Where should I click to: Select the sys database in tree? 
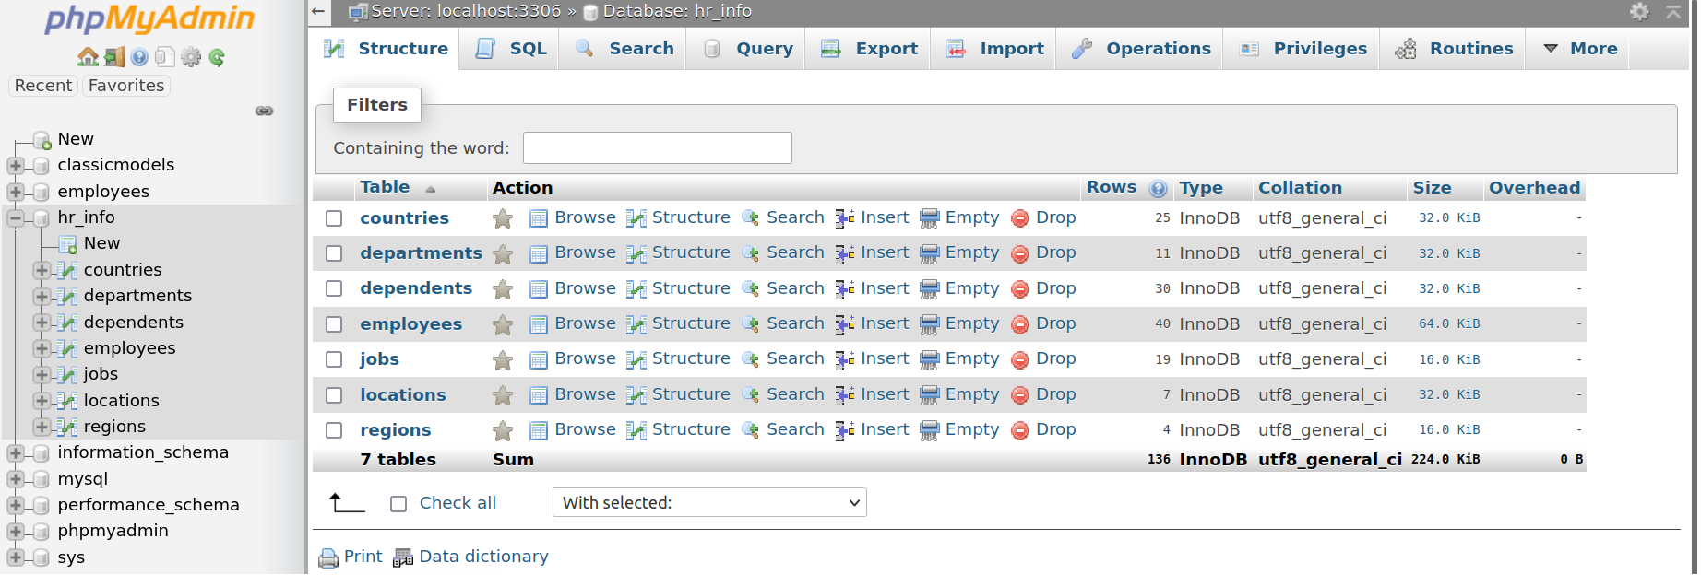tap(71, 557)
